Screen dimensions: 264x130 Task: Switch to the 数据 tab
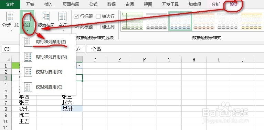[x=112, y=4]
